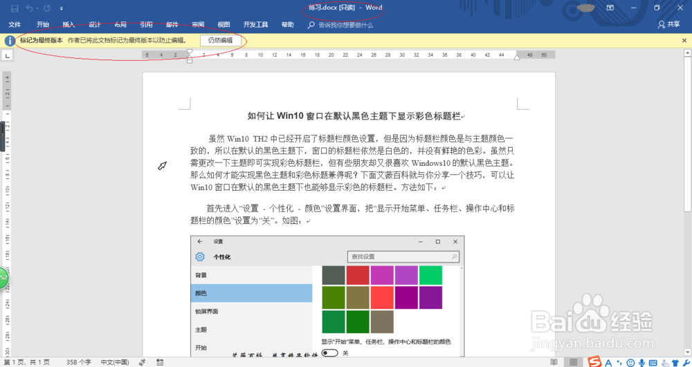The width and height of the screenshot is (692, 367).
Task: Click the 告诉我你想要做什么 search field
Action: [x=346, y=25]
